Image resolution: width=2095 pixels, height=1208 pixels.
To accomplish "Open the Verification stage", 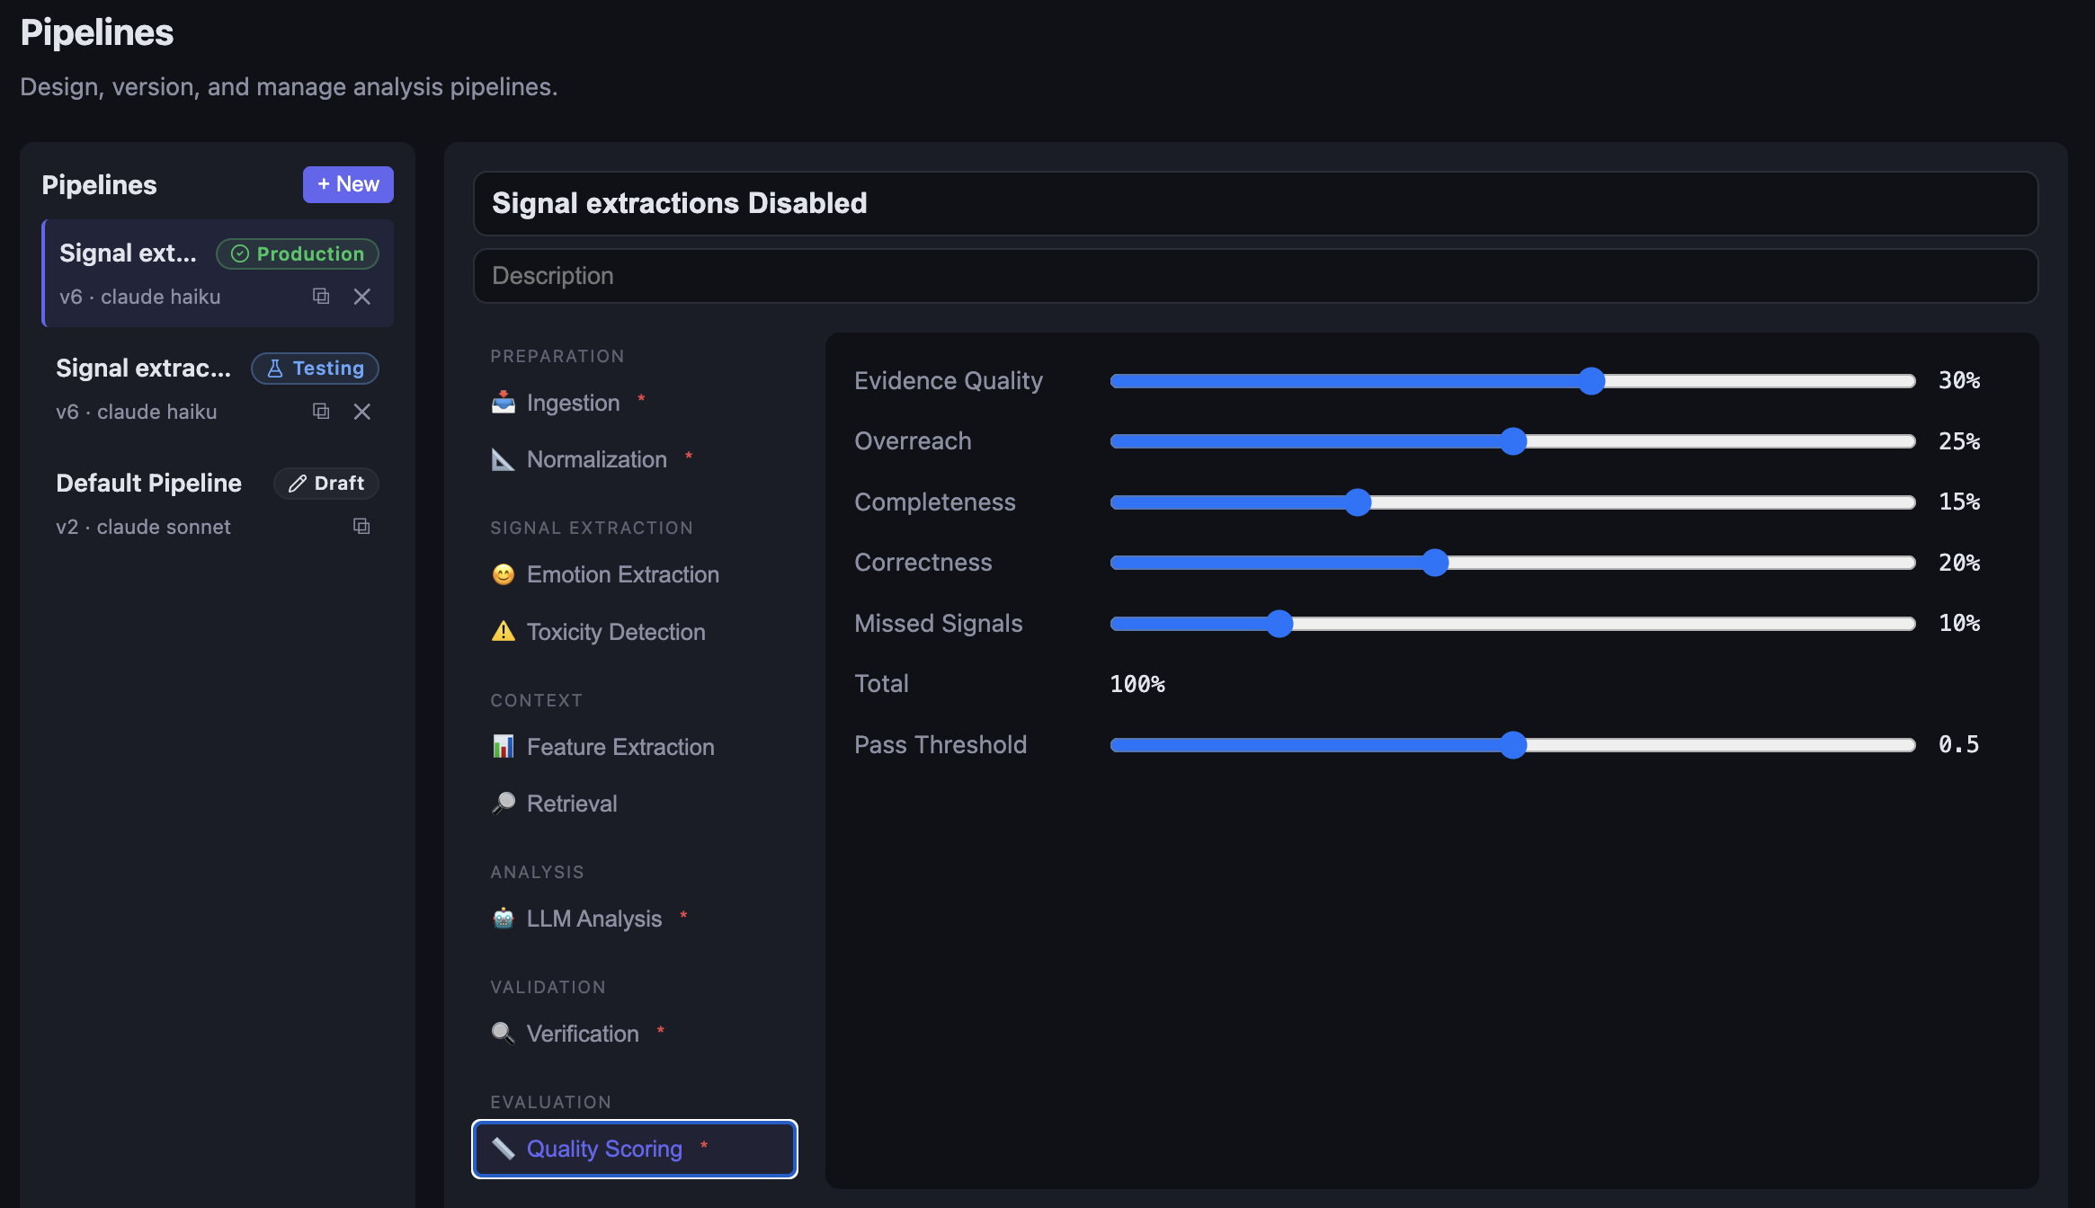I will 582,1033.
